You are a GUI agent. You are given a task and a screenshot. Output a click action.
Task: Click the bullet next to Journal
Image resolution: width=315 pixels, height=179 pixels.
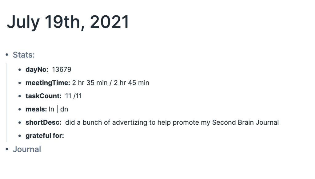[x=7, y=149]
